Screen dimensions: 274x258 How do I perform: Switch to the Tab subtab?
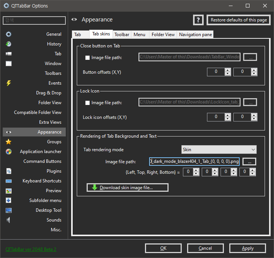point(81,35)
